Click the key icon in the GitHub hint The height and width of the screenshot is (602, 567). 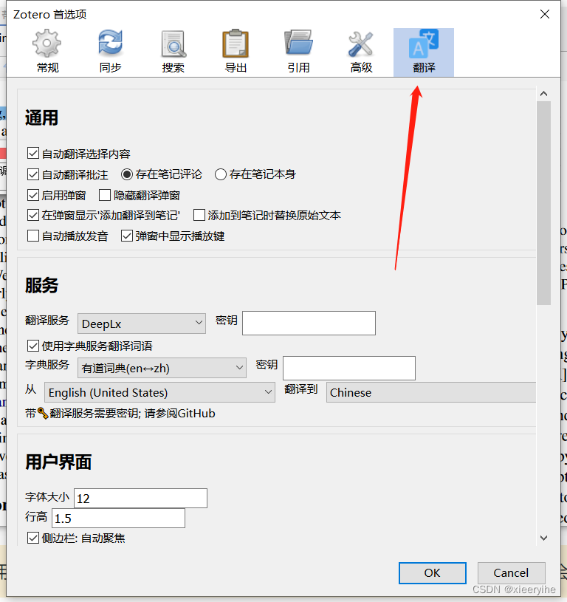[43, 413]
